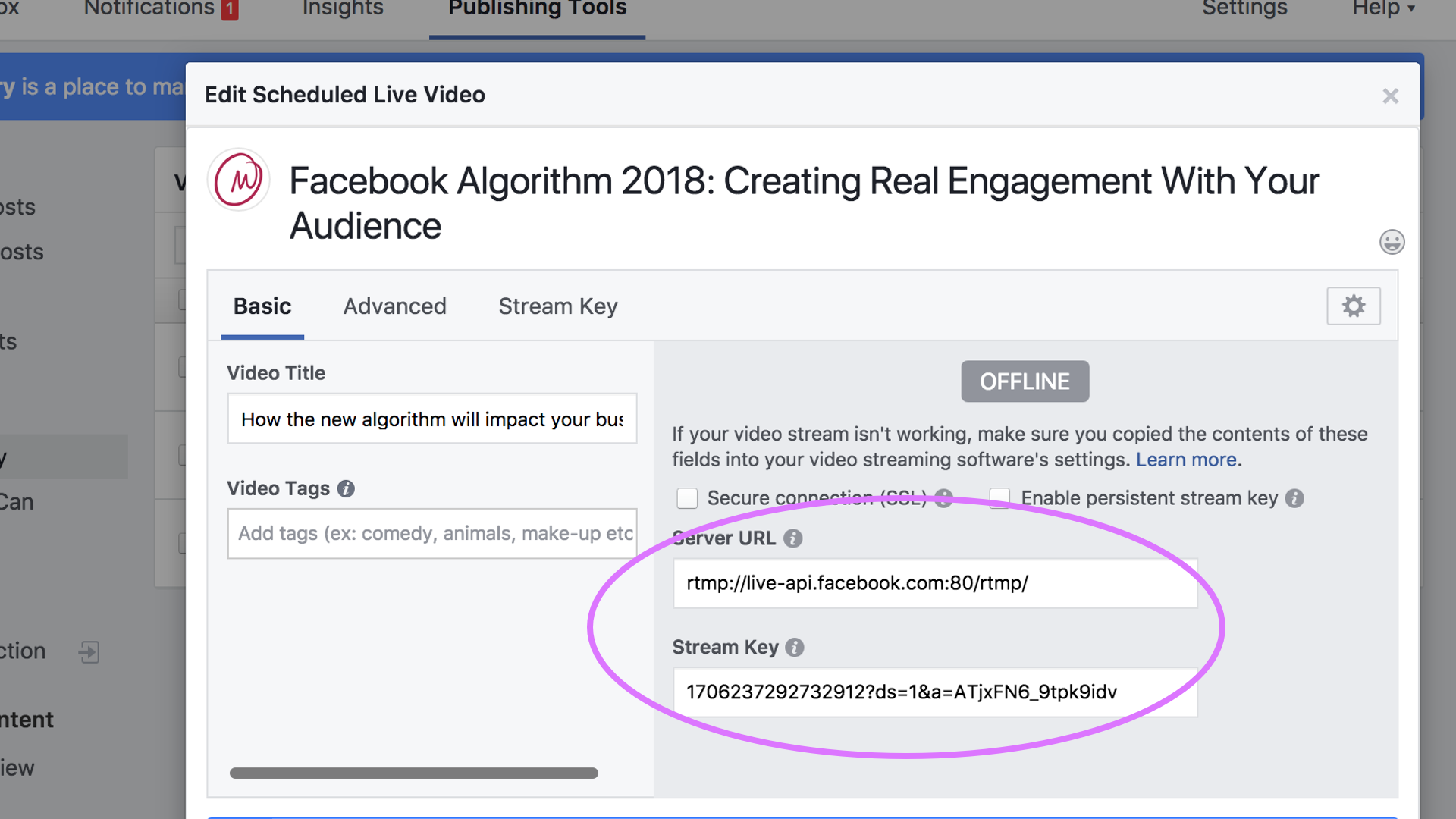Enable the Secure connection (SSL) checkbox
The image size is (1456, 819).
pyautogui.click(x=687, y=498)
